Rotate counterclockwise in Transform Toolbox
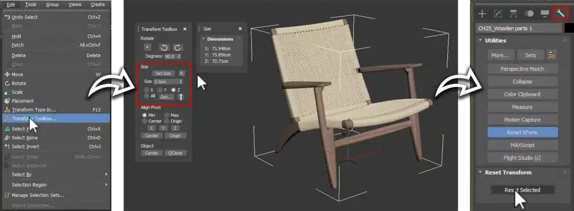The width and height of the screenshot is (574, 211). (164, 48)
